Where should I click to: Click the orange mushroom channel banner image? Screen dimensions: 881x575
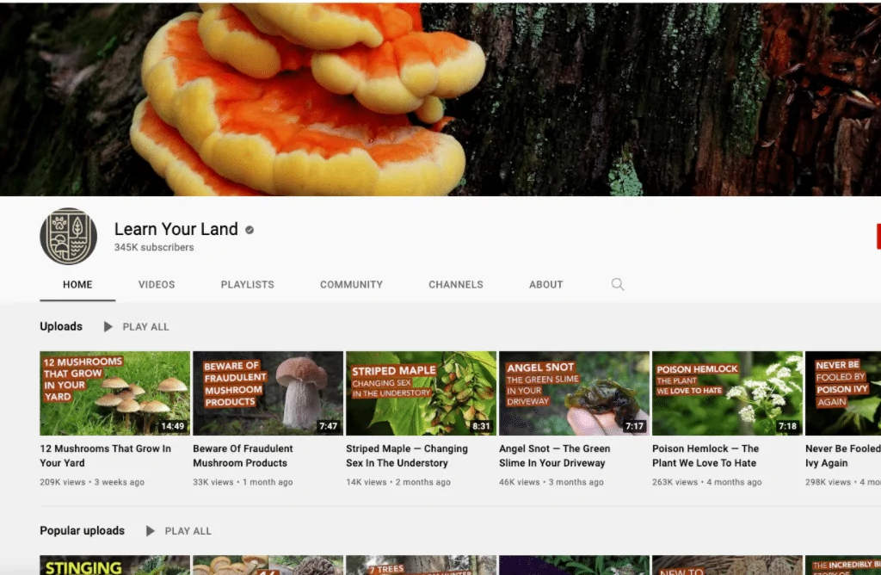pos(440,100)
